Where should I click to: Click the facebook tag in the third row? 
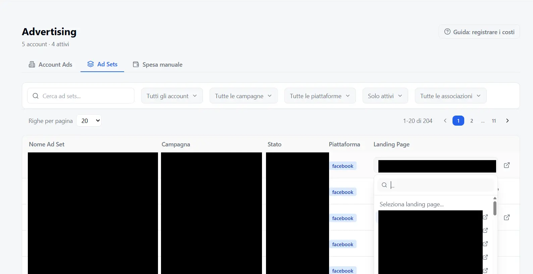343,218
